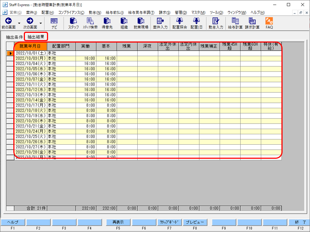Open the ツール(O) menu

216,12
